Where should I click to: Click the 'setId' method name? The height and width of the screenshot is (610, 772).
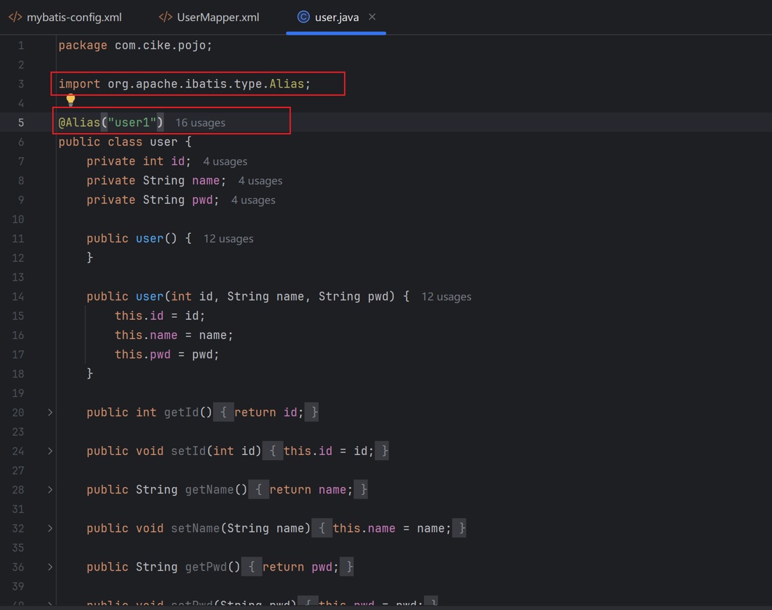coord(188,450)
